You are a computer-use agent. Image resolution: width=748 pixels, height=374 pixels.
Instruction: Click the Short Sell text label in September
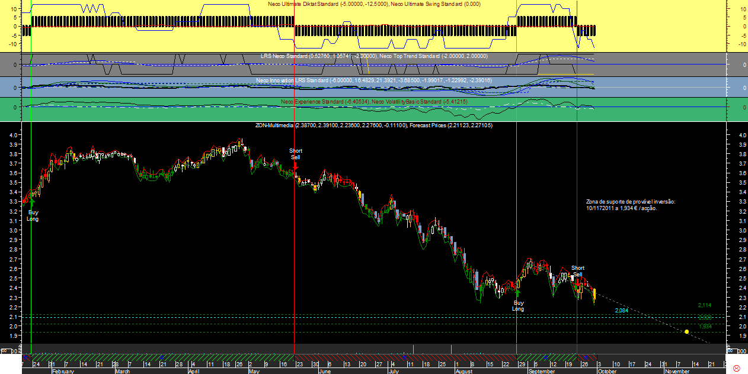tap(578, 271)
